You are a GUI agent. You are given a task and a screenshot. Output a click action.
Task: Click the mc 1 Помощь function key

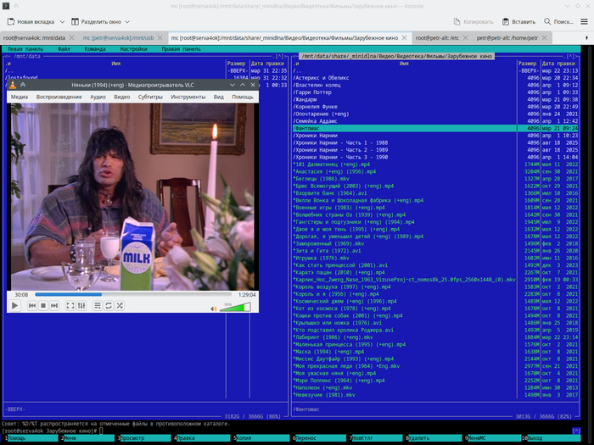coord(31,438)
